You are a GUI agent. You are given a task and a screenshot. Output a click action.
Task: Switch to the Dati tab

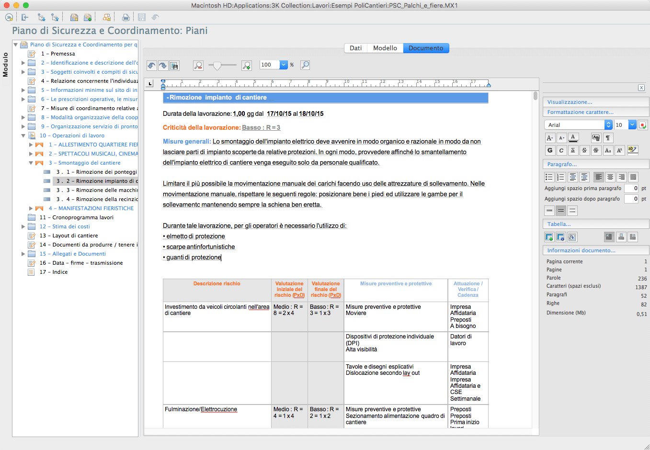pos(355,48)
